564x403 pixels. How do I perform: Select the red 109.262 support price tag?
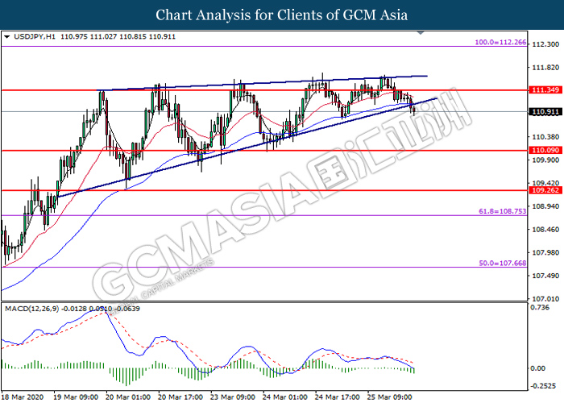point(540,191)
